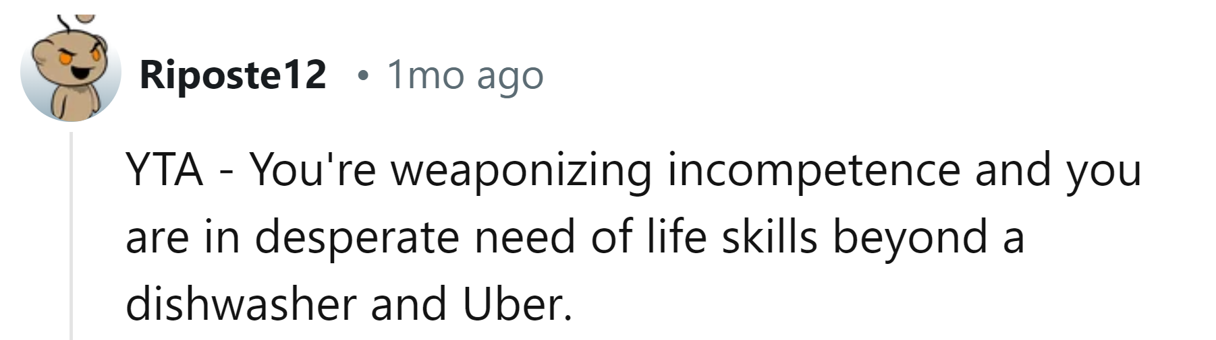Click the "1mo ago" comment timestamp

click(464, 75)
